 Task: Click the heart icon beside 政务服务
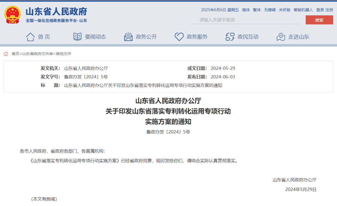click(179, 37)
